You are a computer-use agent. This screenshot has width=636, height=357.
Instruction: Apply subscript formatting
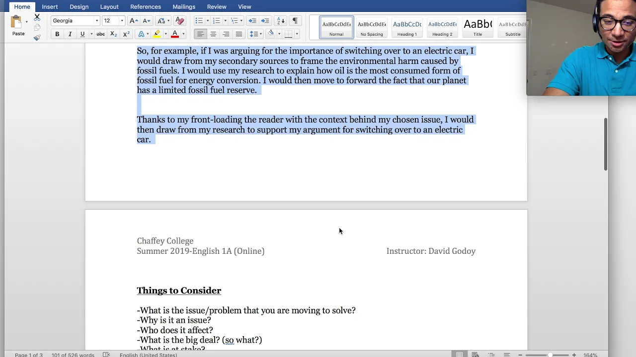(113, 34)
